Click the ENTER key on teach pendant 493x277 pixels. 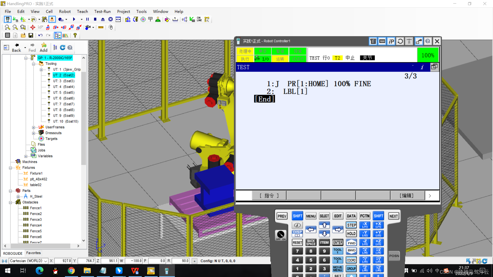pos(338,243)
